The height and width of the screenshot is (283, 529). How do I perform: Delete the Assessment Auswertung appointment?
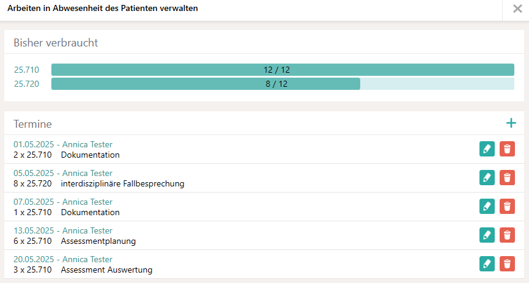[x=507, y=264]
